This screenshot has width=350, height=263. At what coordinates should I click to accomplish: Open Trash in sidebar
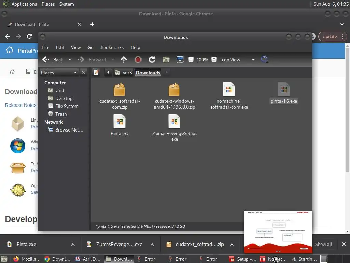tap(57, 114)
